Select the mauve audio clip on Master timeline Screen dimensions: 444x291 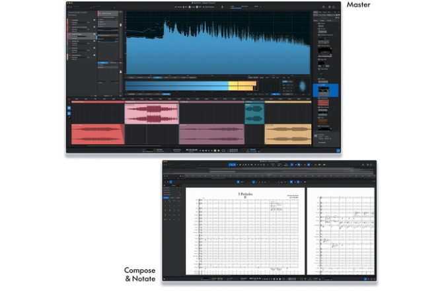211,134
